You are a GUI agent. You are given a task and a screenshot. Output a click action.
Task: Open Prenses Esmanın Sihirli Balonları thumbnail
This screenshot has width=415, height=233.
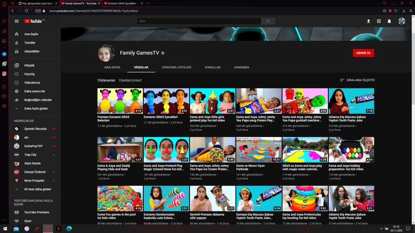(120, 101)
